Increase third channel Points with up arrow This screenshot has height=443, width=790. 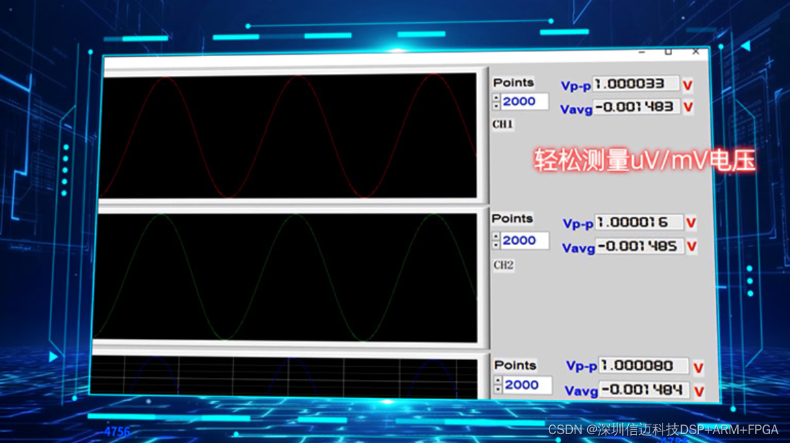(x=498, y=381)
